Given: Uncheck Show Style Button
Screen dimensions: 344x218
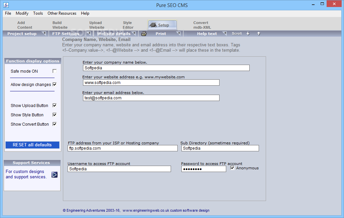Looking at the screenshot, I should 55,115.
